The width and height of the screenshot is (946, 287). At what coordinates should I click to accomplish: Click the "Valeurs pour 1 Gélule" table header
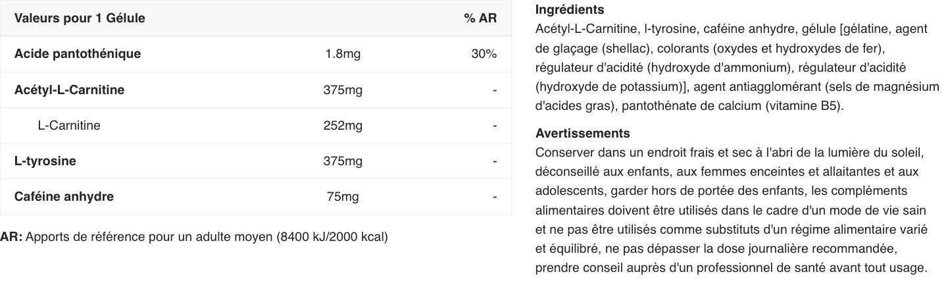pos(80,18)
